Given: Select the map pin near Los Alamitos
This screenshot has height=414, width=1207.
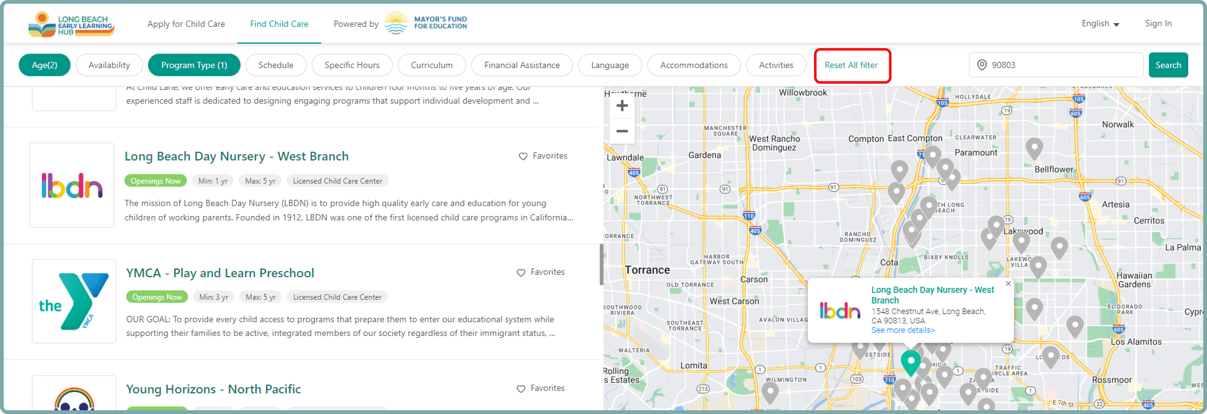Looking at the screenshot, I should click(1075, 327).
